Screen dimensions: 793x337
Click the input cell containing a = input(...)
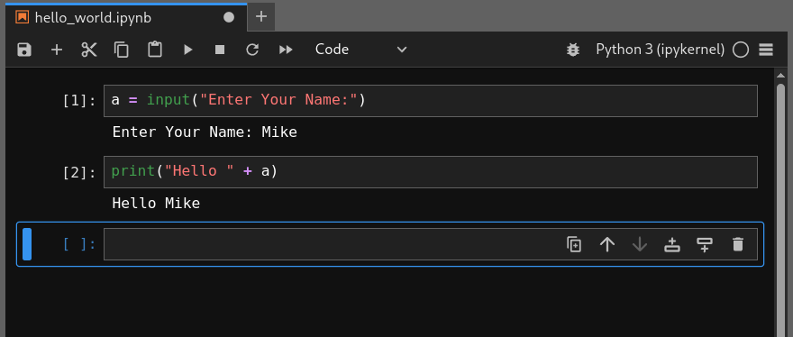click(431, 101)
